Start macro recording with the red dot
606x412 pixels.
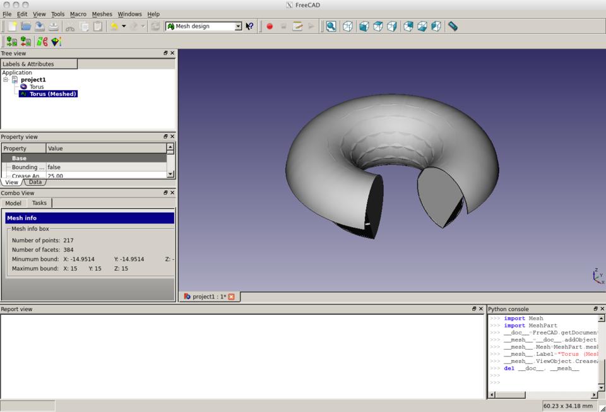coord(270,26)
